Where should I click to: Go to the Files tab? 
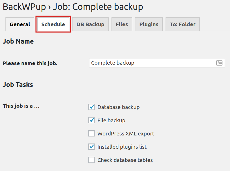point(122,24)
